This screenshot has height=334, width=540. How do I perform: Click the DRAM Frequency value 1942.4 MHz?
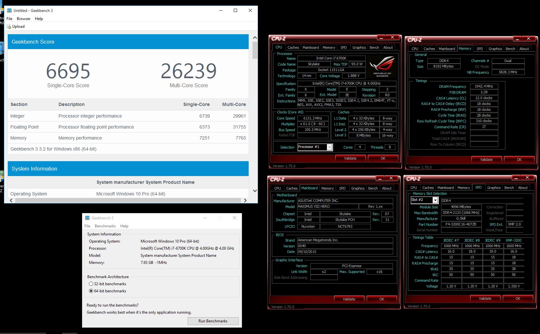pyautogui.click(x=484, y=87)
